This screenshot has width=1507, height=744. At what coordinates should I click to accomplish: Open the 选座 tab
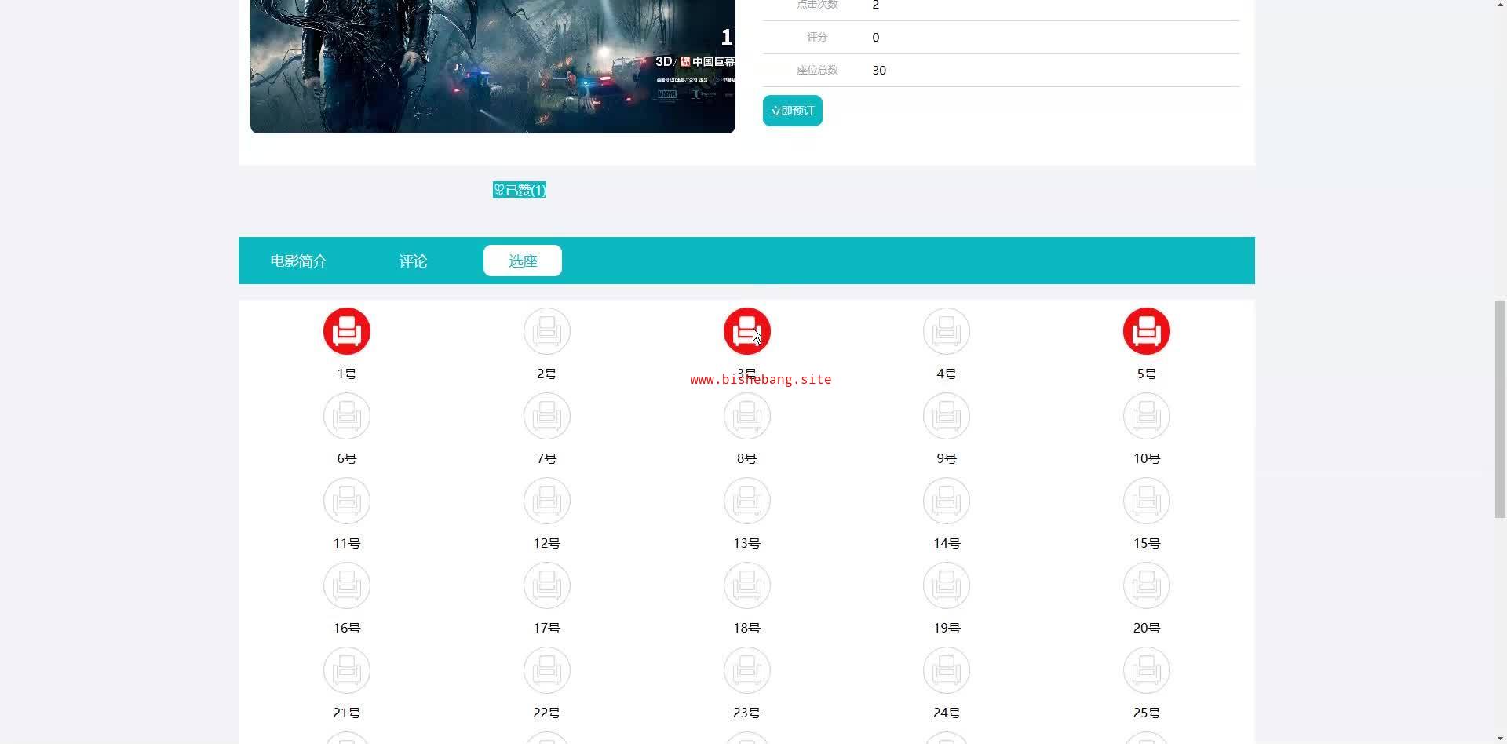(523, 261)
